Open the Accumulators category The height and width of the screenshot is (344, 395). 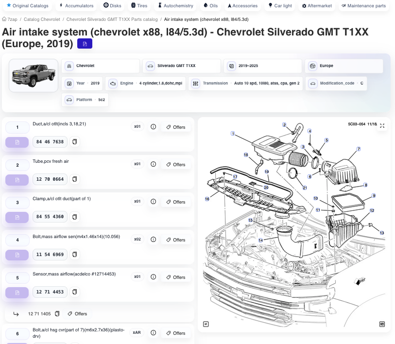tap(76, 5)
